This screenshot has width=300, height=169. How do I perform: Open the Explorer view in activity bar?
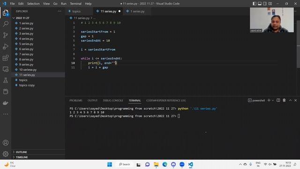point(6,13)
